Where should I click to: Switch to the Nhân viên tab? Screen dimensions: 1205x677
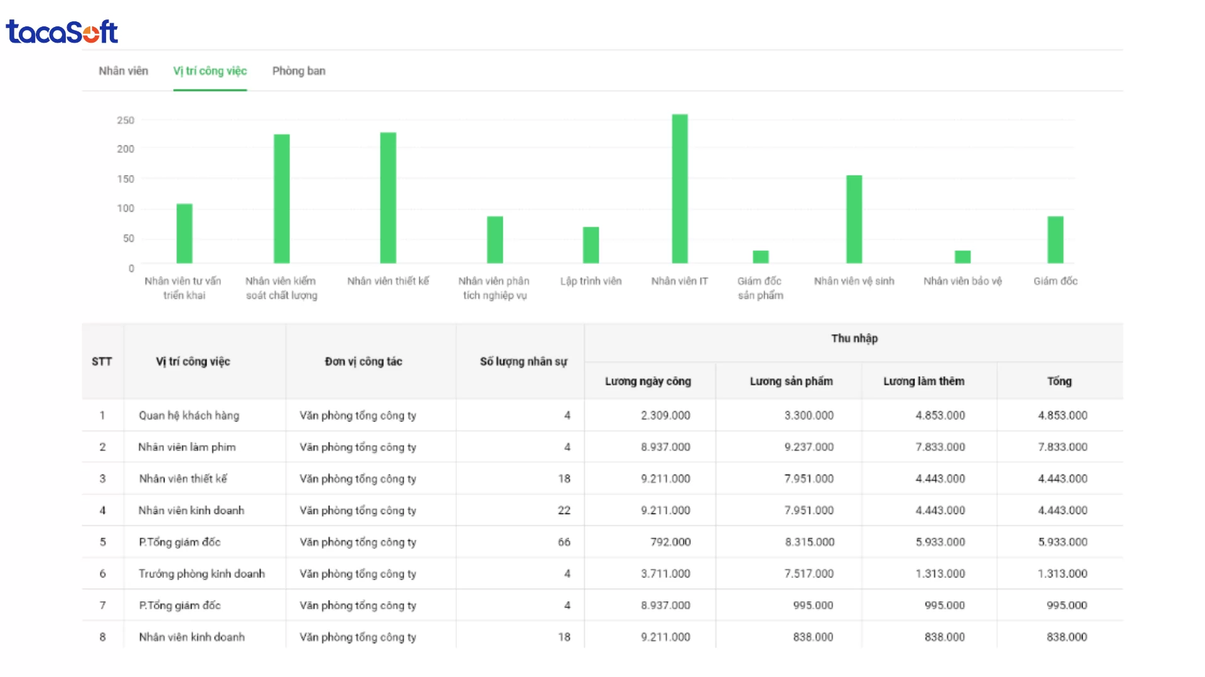[x=123, y=71]
